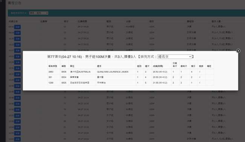245x142 pixels.
Task: Click bib number 8504 in the results
Action: 64,77
